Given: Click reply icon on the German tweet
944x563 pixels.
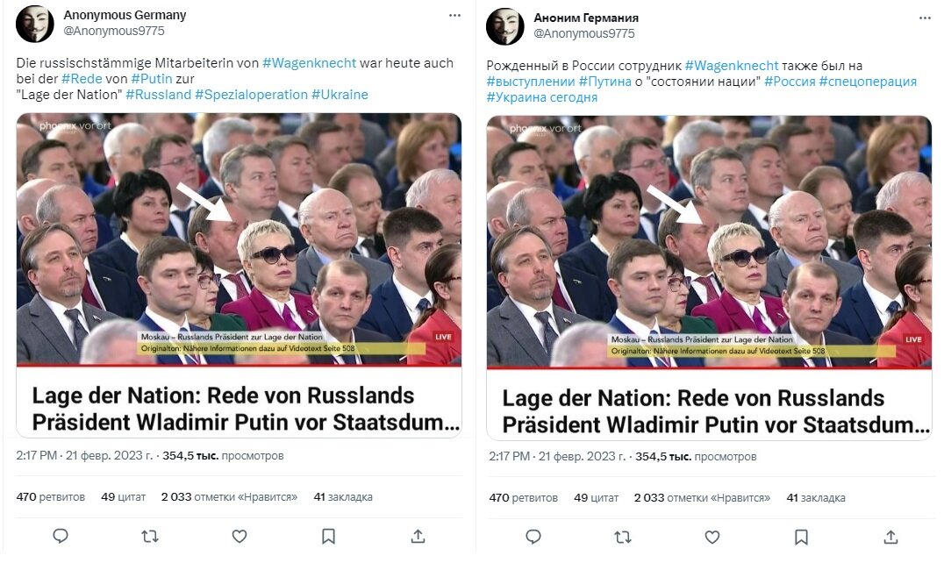Looking at the screenshot, I should click(x=61, y=535).
